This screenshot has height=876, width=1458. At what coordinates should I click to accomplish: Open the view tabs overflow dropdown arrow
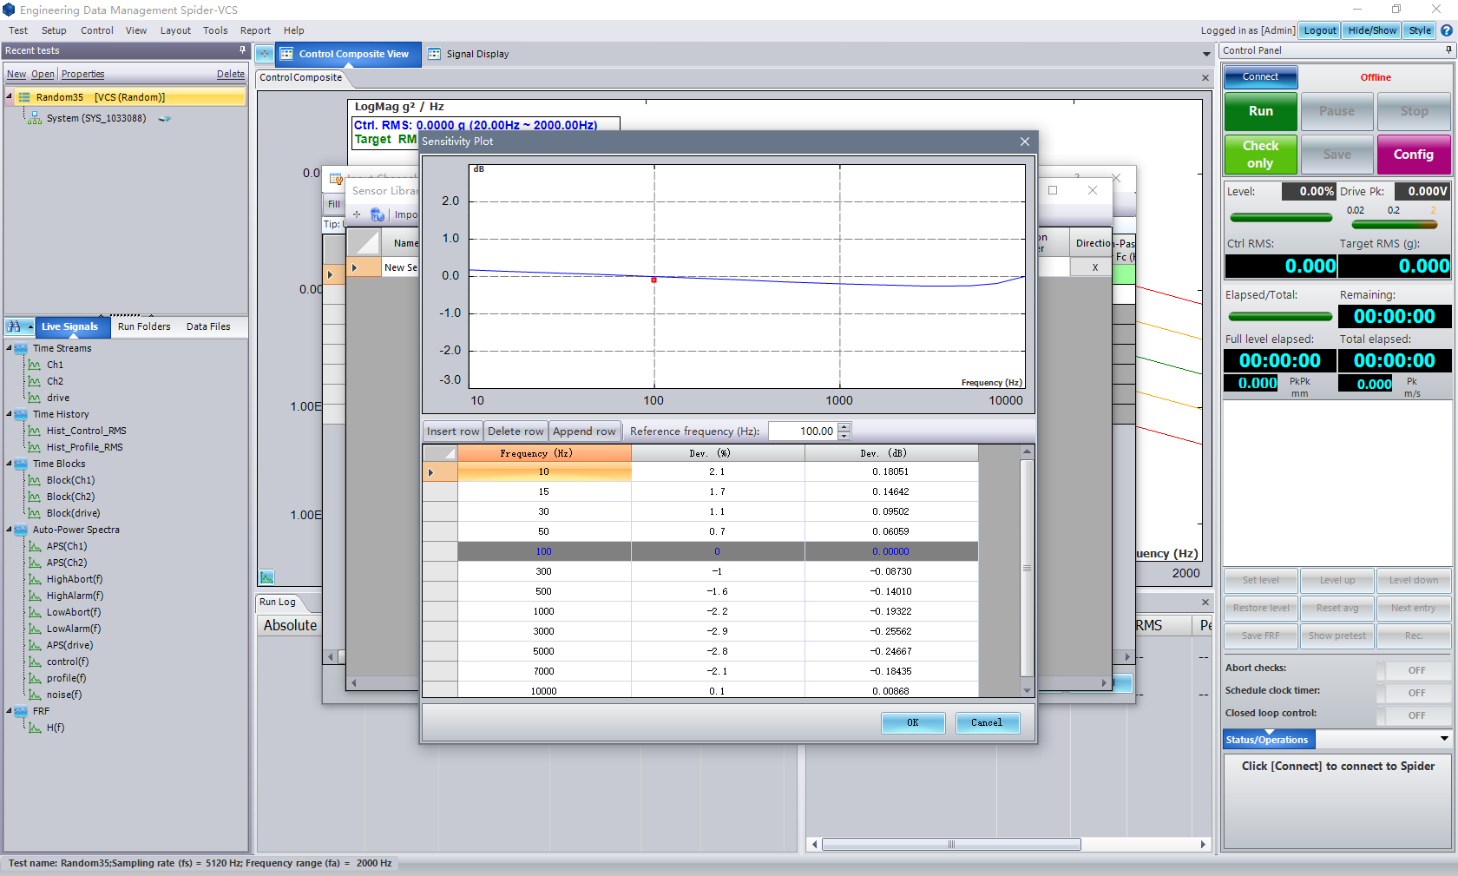[1206, 54]
